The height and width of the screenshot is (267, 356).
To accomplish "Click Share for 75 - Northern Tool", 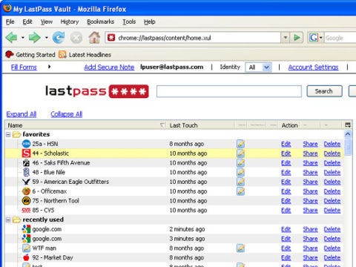I will [x=310, y=201].
